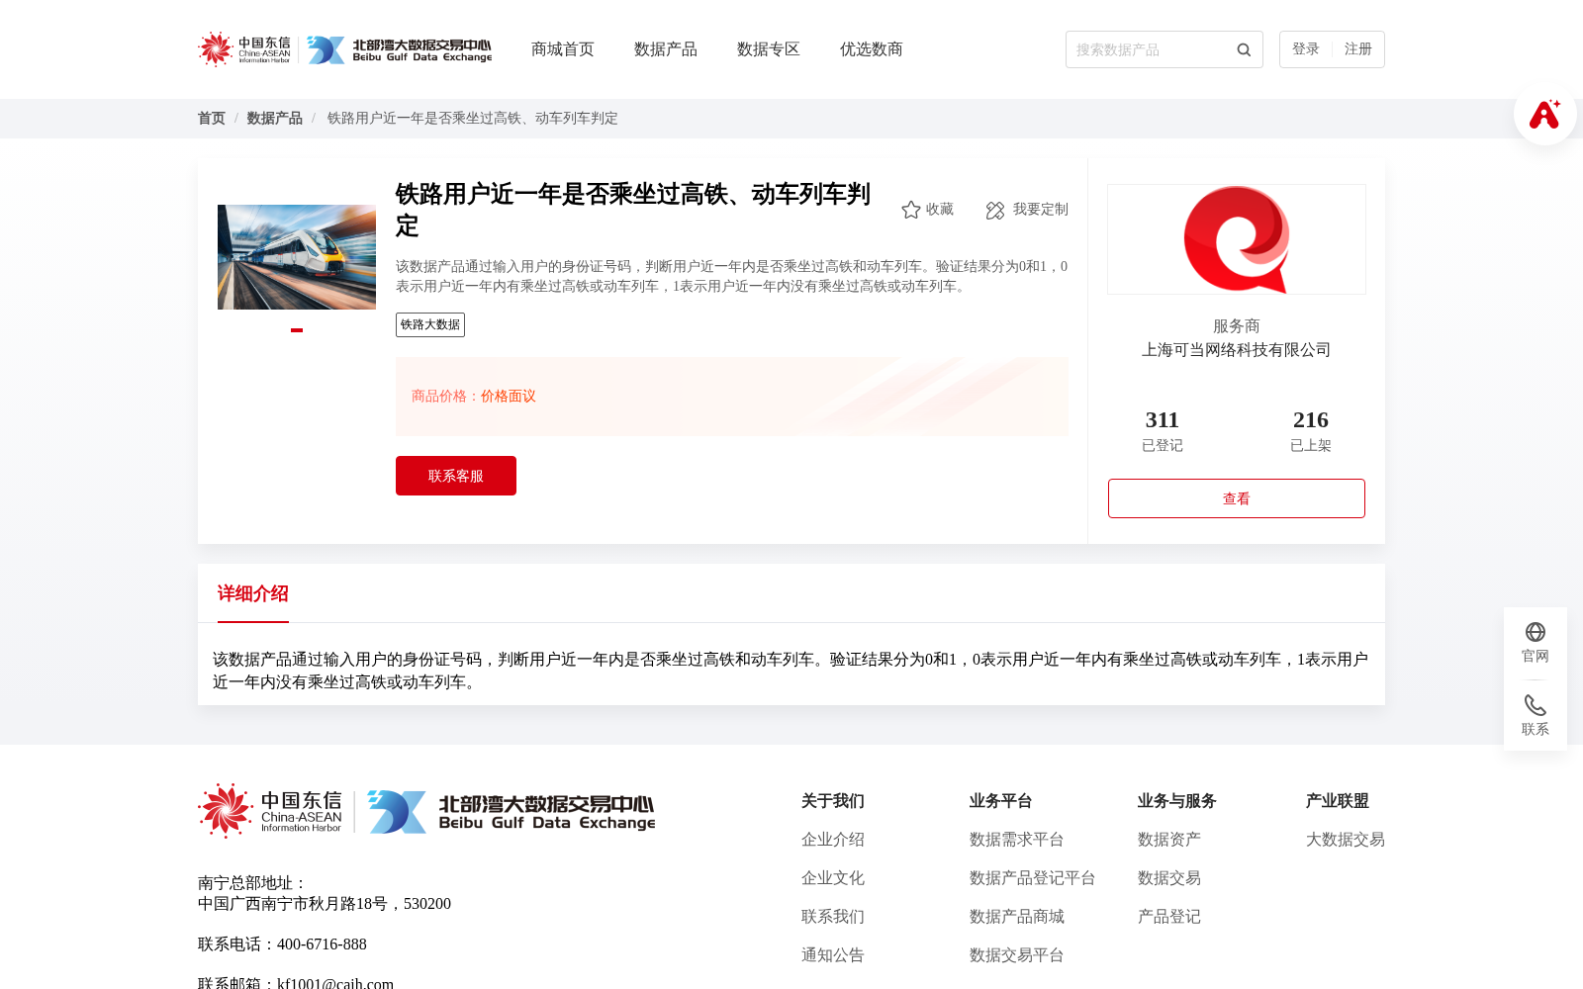Click the China-ASEAN Information Harbor header logo

[x=244, y=49]
